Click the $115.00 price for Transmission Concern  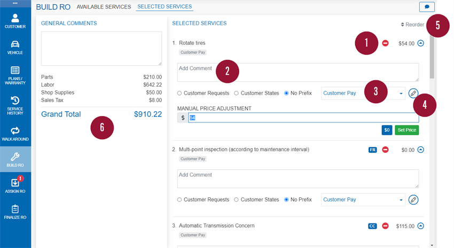coord(405,226)
